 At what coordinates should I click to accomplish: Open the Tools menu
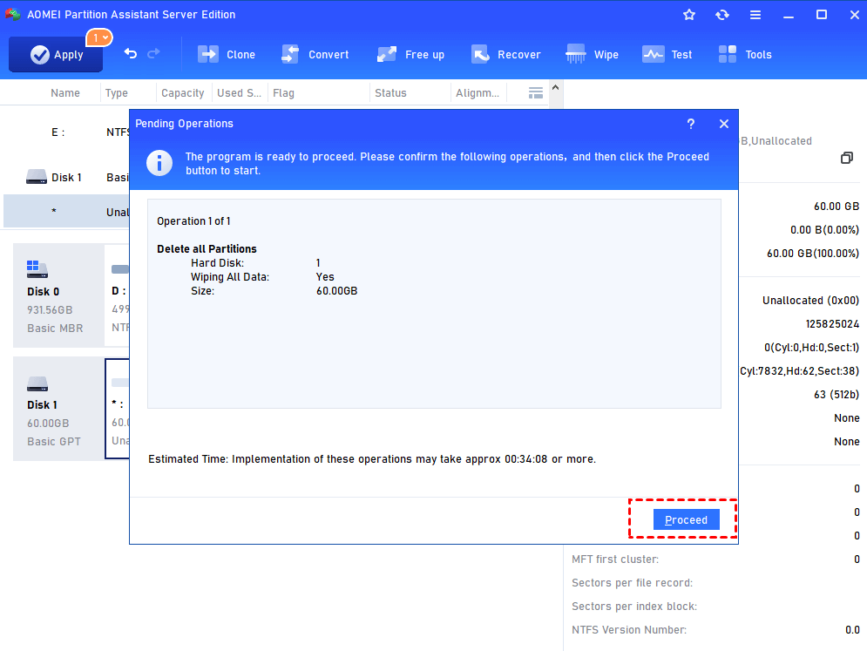(745, 54)
